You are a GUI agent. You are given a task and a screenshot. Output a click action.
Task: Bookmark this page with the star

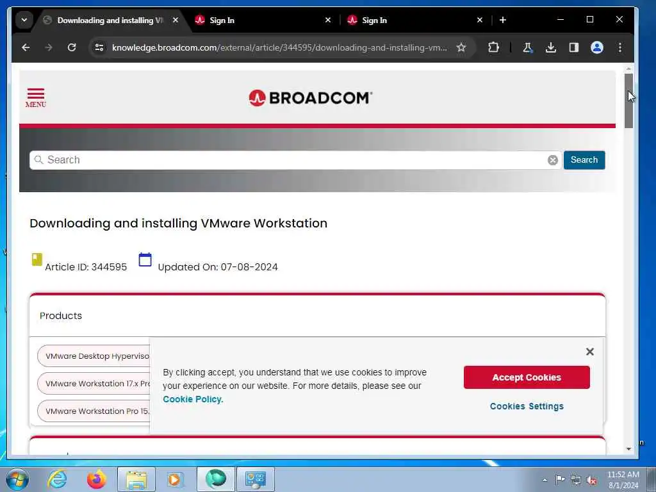[x=461, y=47]
